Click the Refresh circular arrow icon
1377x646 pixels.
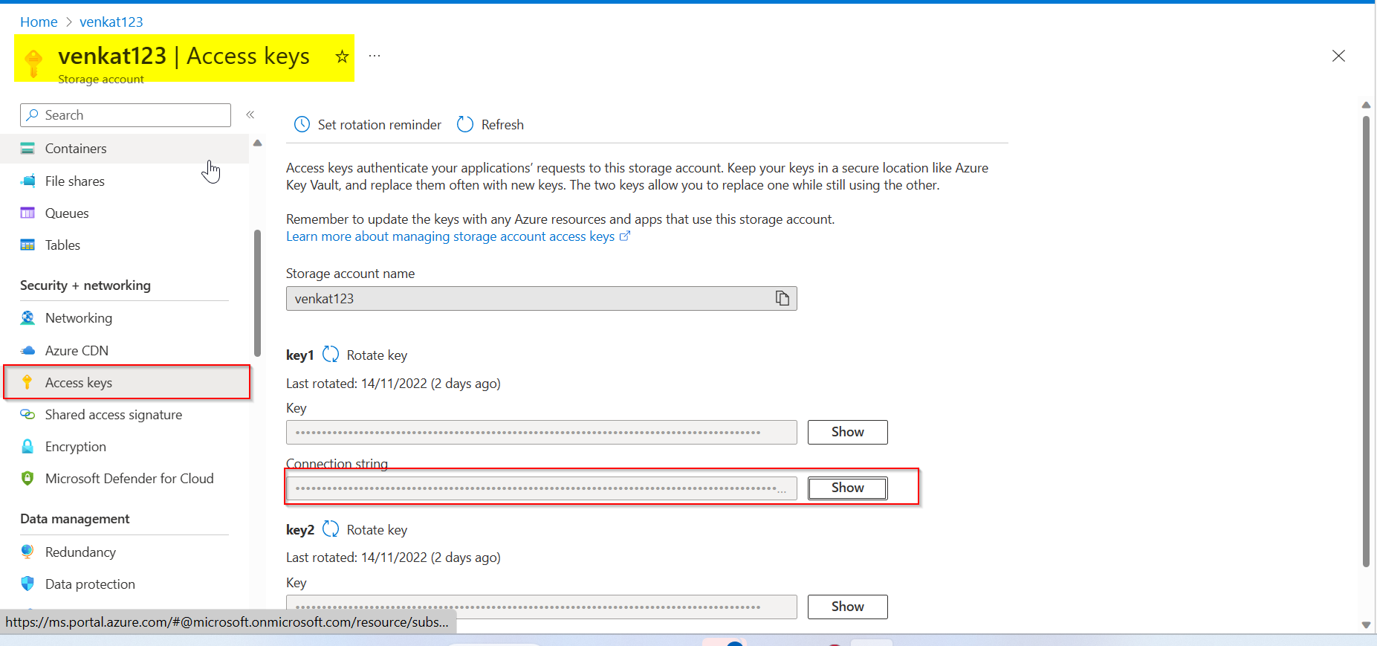coord(465,125)
